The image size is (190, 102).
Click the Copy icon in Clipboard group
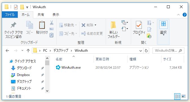coord(29,25)
